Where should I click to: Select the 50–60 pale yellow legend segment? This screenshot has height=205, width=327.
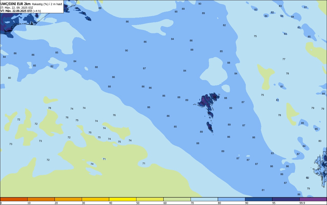coord(150,199)
